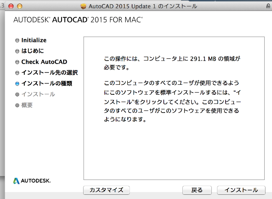
Task: Click the 戻る (Back) button
Action: point(197,190)
